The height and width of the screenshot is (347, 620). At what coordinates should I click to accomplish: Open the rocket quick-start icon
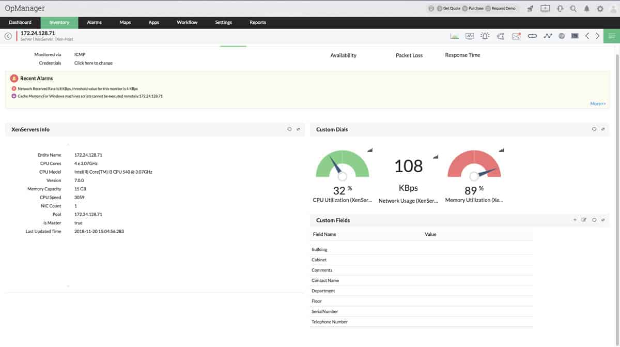pyautogui.click(x=530, y=8)
